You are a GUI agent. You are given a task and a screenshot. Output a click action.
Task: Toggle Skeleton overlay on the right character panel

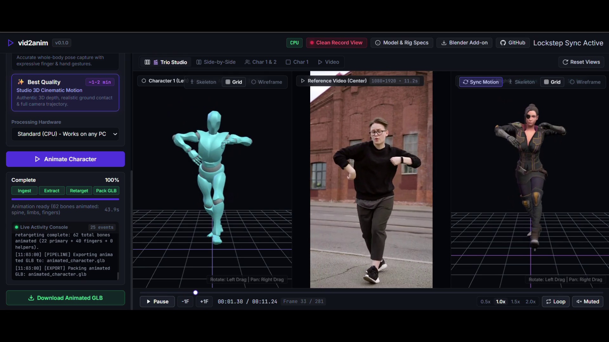click(x=521, y=82)
